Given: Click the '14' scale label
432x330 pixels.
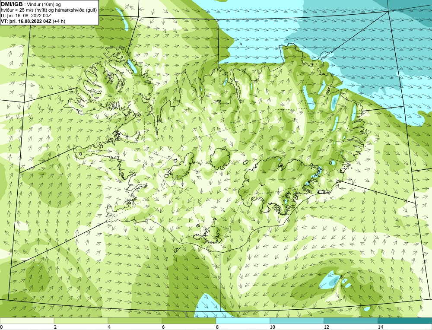Looking at the screenshot, I should point(380,327).
